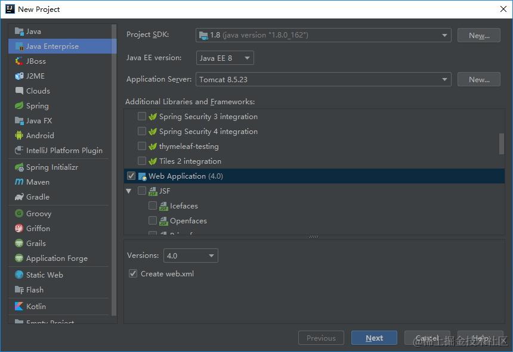The image size is (513, 352).
Task: Click the JBoss icon
Action: click(x=19, y=61)
